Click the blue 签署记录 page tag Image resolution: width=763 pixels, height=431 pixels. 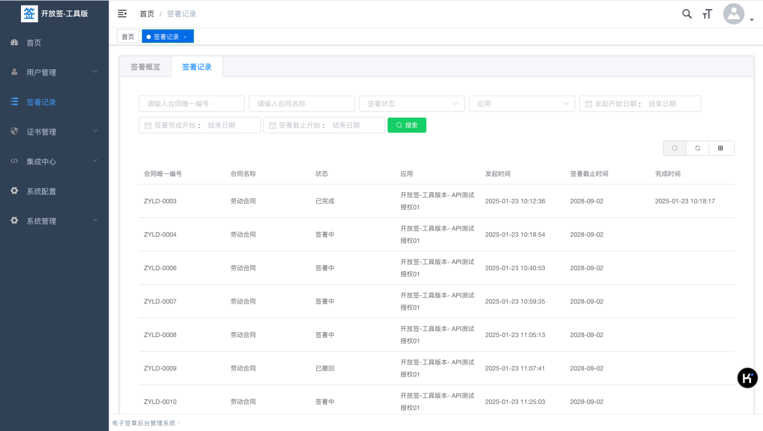[x=168, y=37]
